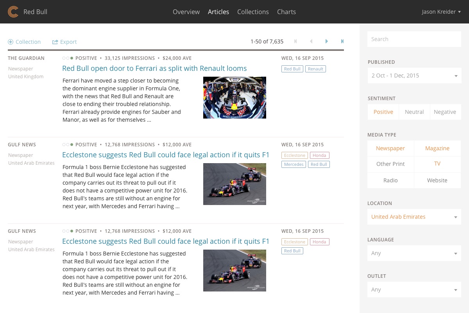Click the Mercedes tag
This screenshot has height=313, width=469.
294,164
